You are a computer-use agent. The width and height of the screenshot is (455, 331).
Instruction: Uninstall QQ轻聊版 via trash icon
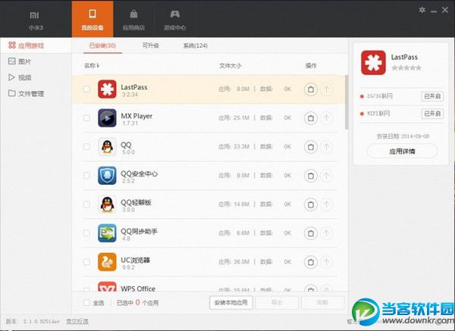(x=310, y=205)
